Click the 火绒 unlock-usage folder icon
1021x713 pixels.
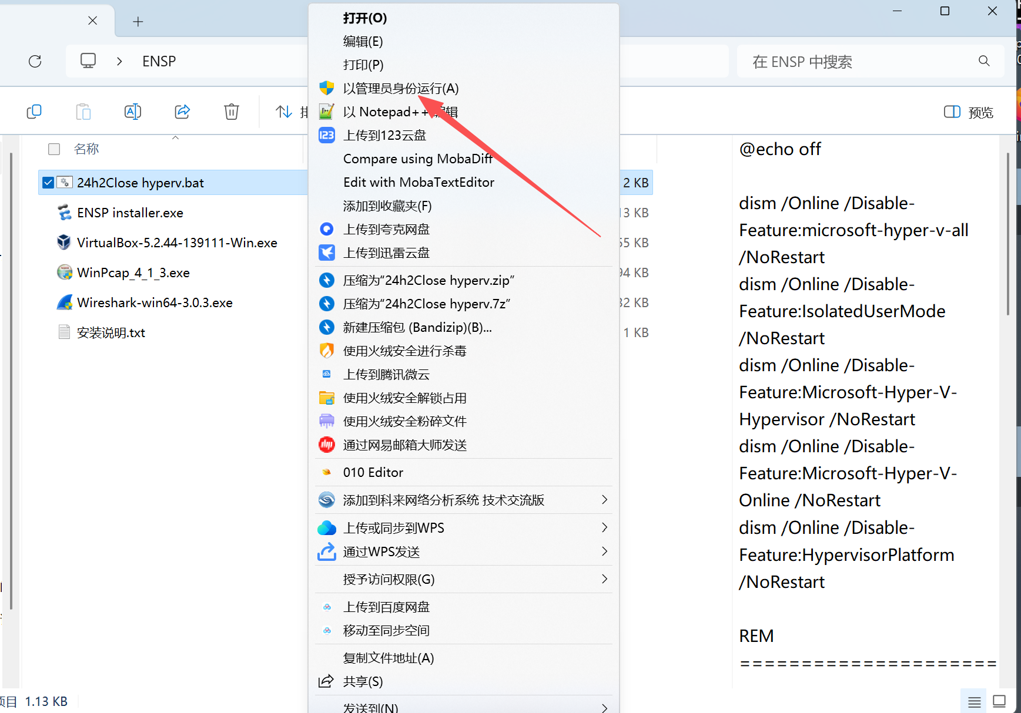(x=327, y=398)
